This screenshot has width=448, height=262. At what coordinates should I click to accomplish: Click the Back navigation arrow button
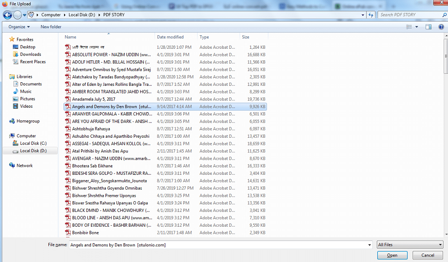point(8,15)
